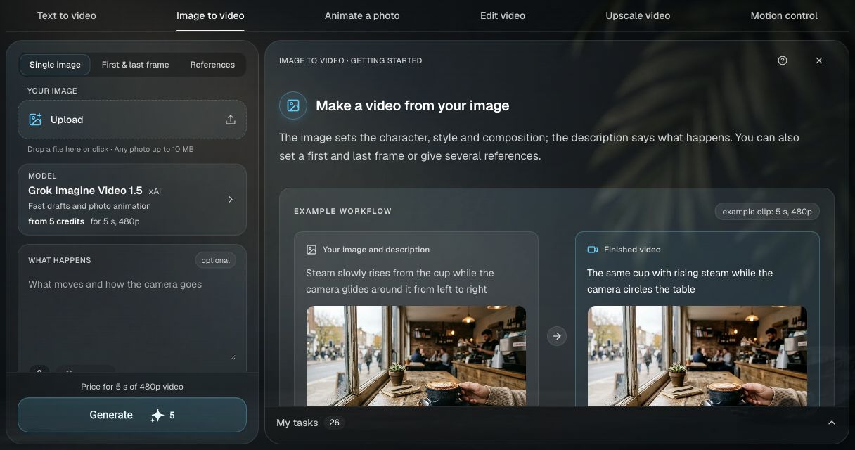Viewport: 855px width, 450px height.
Task: Open the Grok Imagine Video 1.5 model selector
Action: click(x=132, y=199)
